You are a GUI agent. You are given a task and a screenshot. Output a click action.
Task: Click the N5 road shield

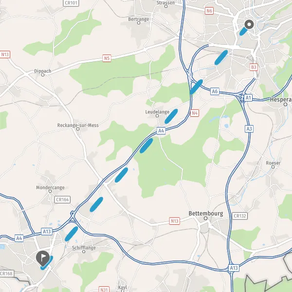107,58
